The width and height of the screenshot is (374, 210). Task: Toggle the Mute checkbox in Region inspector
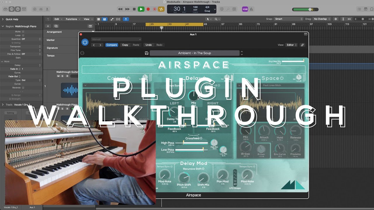click(23, 32)
